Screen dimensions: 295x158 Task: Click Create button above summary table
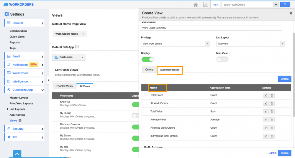click(284, 79)
